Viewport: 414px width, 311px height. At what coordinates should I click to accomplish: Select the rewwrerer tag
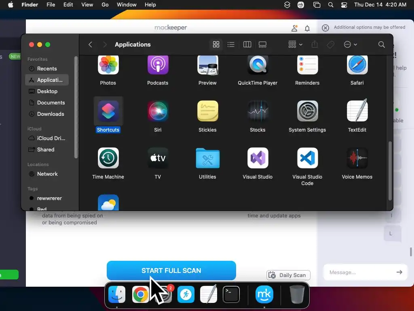(47, 198)
